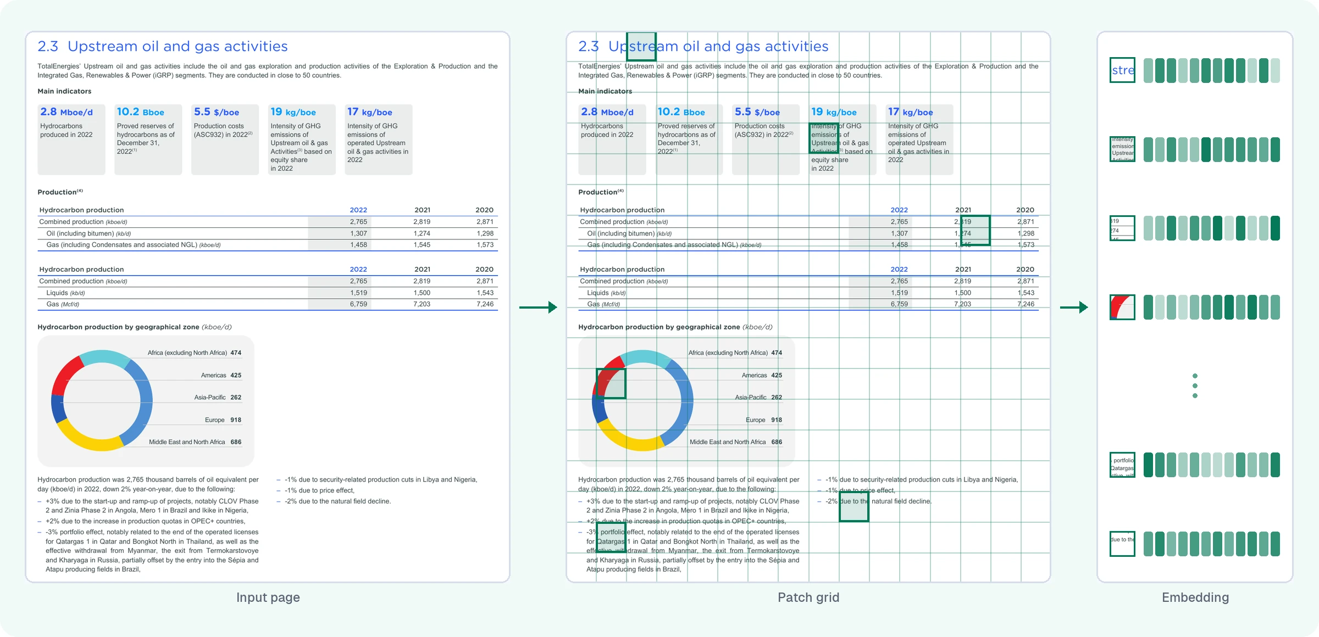Click the "19 kg/boe" card in Input page

302,139
